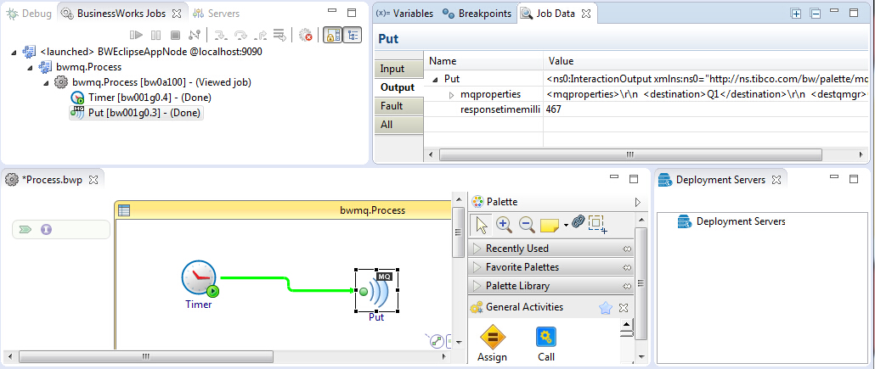This screenshot has width=875, height=369.
Task: Click the table icon on bwmq.Process header
Action: (124, 210)
